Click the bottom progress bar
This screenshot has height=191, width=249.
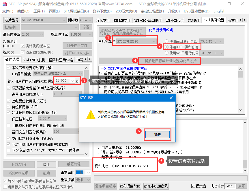[170, 178]
